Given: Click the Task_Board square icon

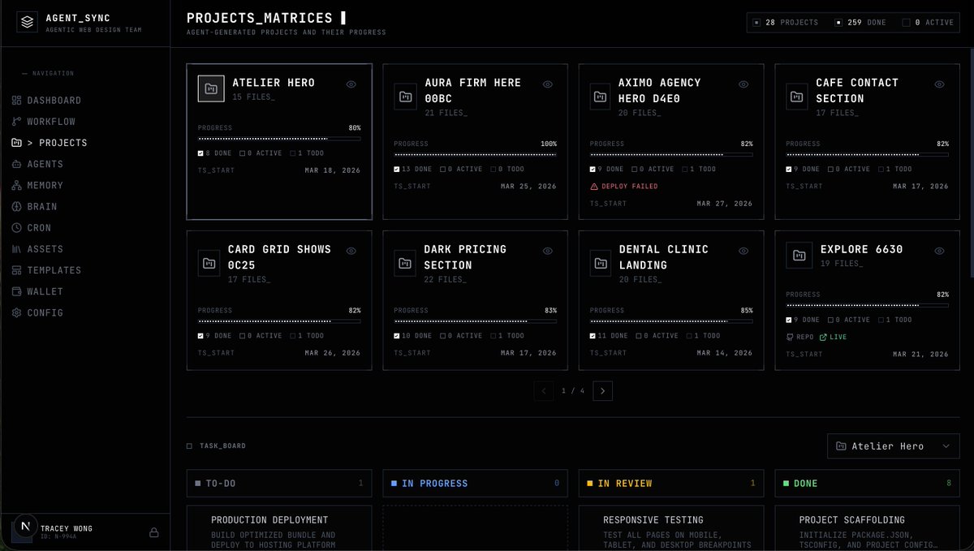Looking at the screenshot, I should pos(189,446).
